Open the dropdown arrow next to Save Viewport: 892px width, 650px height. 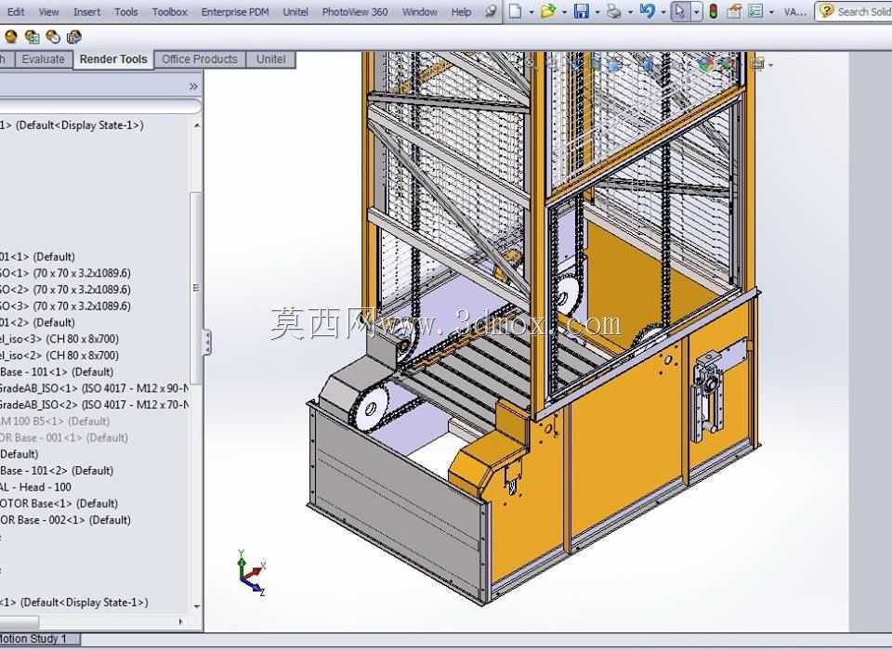tap(597, 12)
